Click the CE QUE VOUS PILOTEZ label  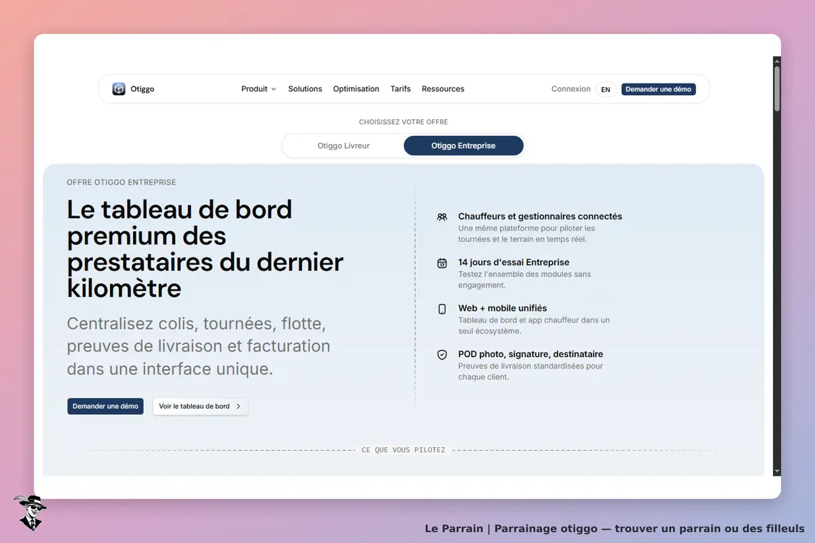403,450
